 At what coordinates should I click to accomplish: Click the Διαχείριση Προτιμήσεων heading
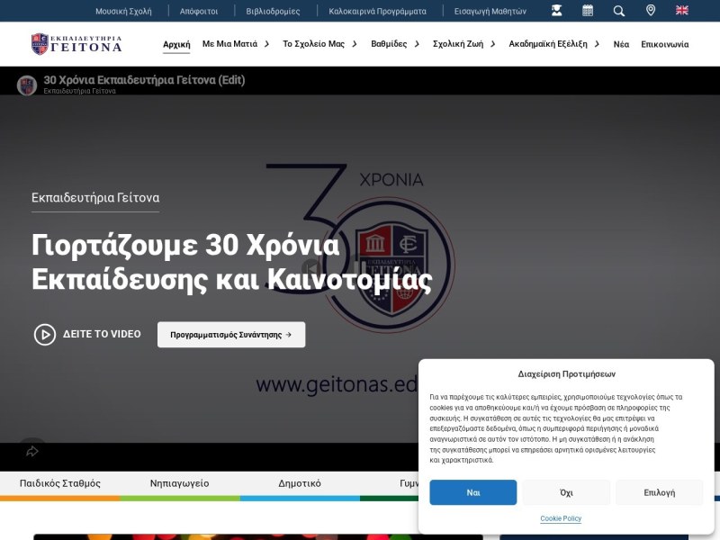[x=567, y=373]
